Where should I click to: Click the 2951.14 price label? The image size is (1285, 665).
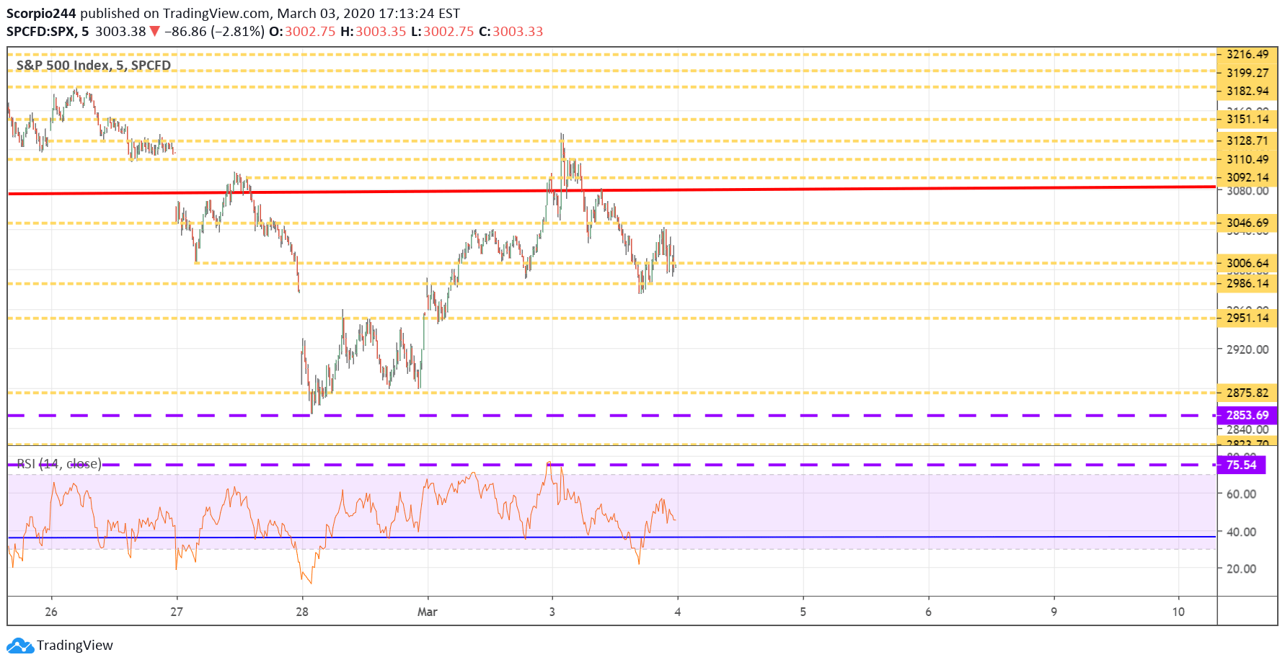click(1248, 318)
